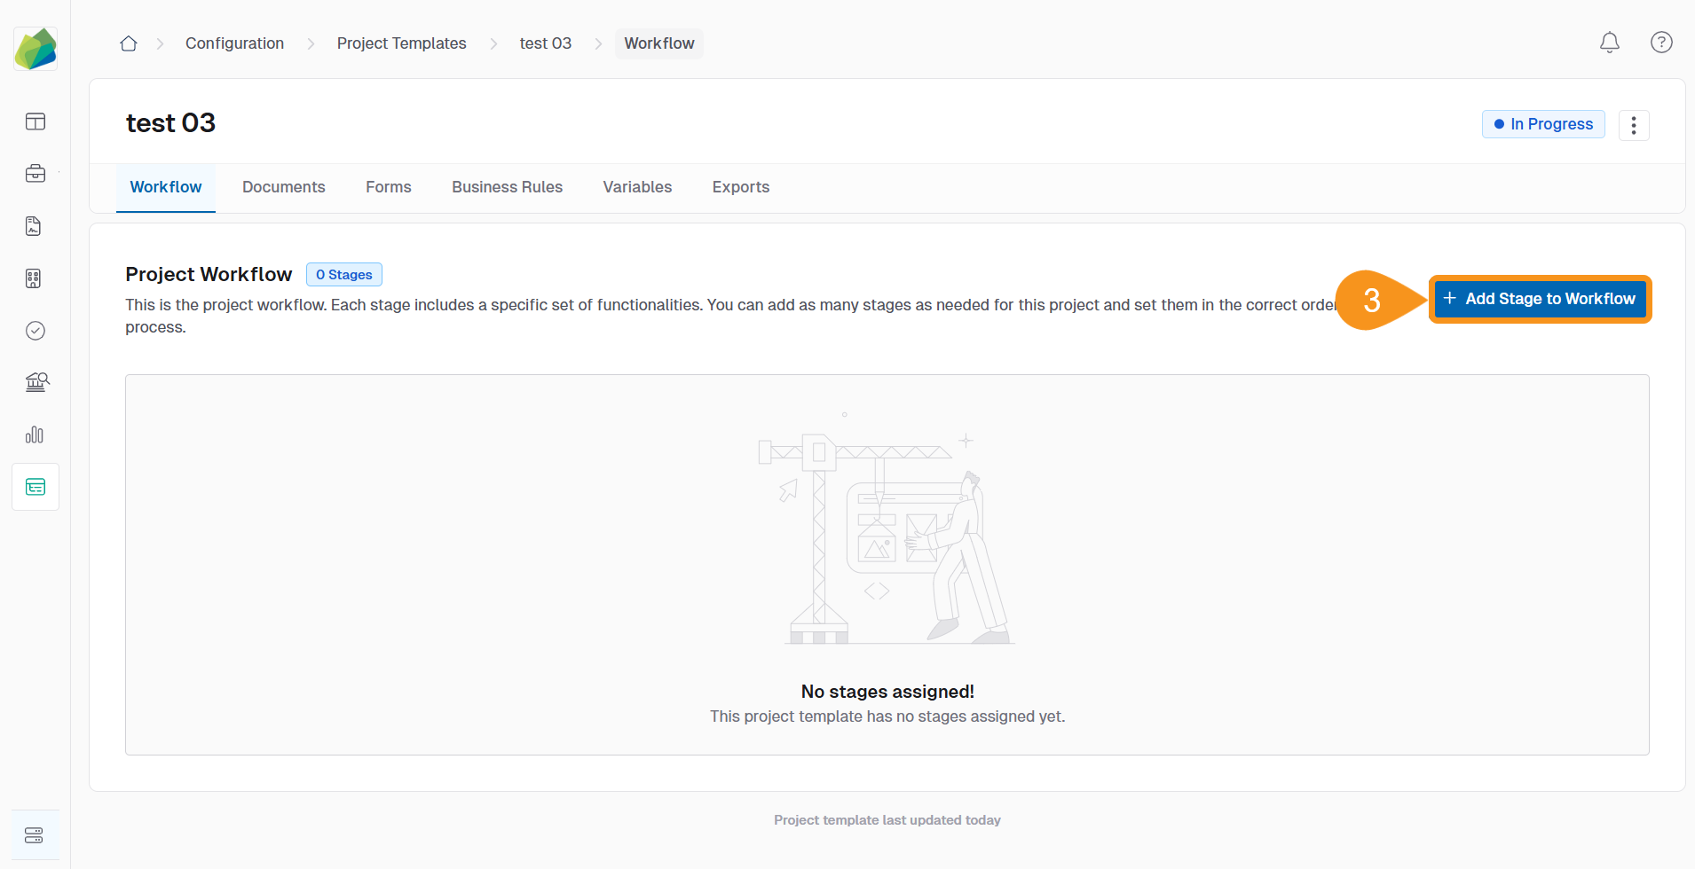Open the documents icon in the sidebar
This screenshot has height=869, width=1695.
pos(35,226)
